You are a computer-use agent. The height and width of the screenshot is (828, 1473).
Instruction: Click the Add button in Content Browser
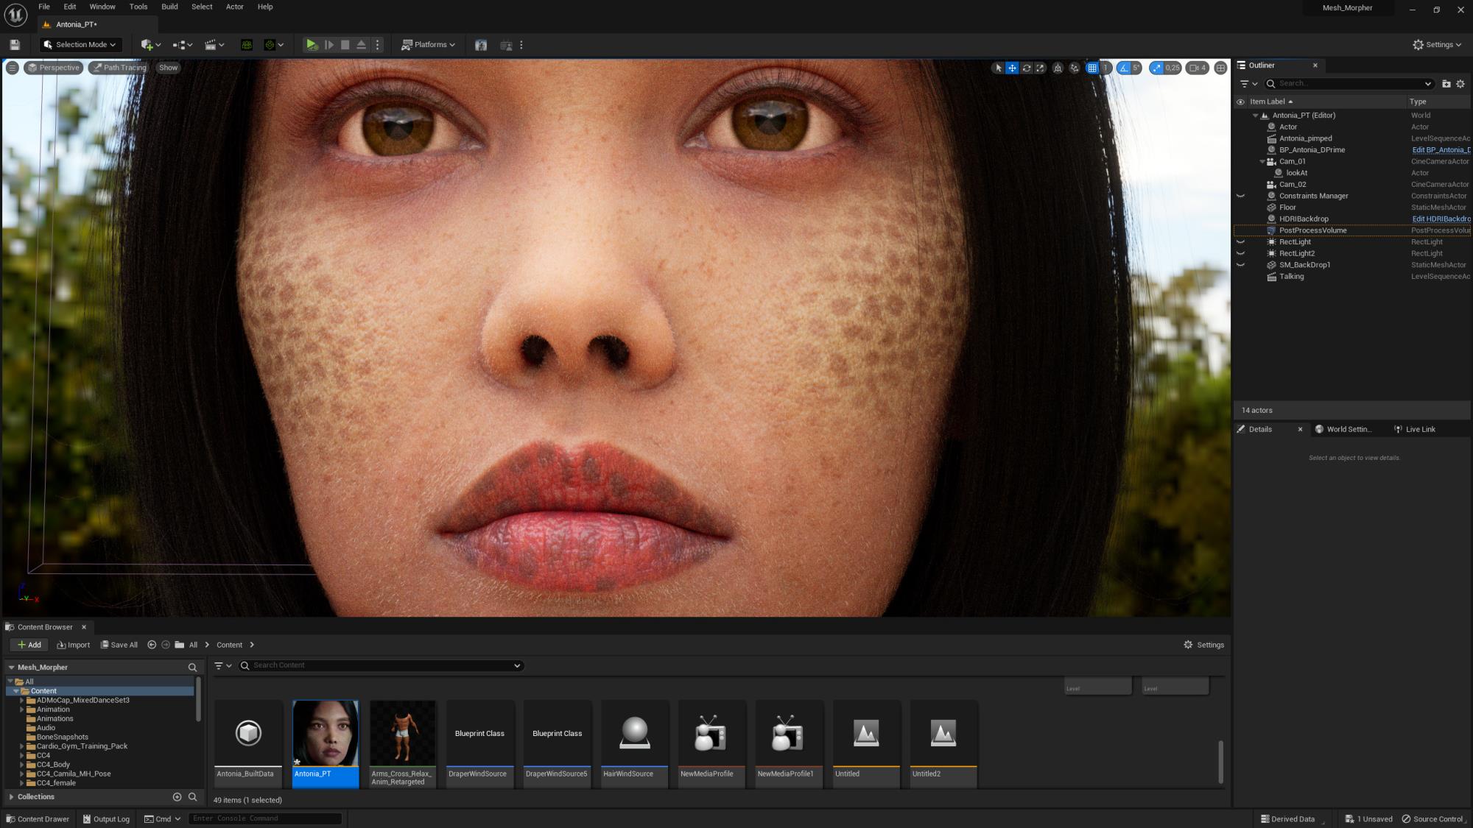(x=29, y=645)
